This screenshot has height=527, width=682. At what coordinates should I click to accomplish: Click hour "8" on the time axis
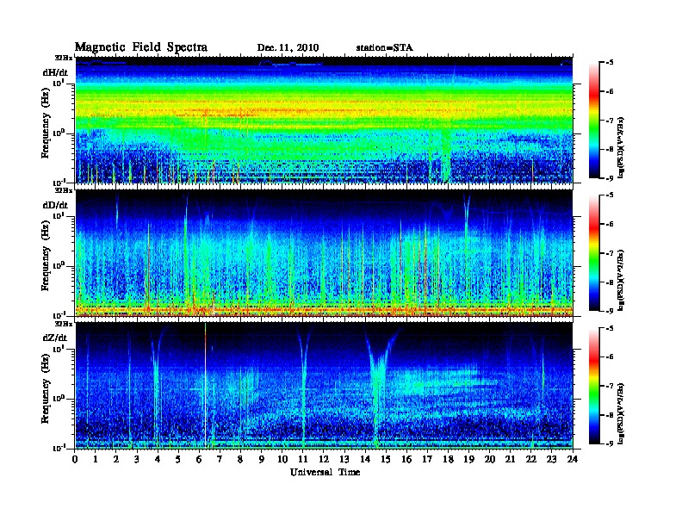[x=240, y=459]
